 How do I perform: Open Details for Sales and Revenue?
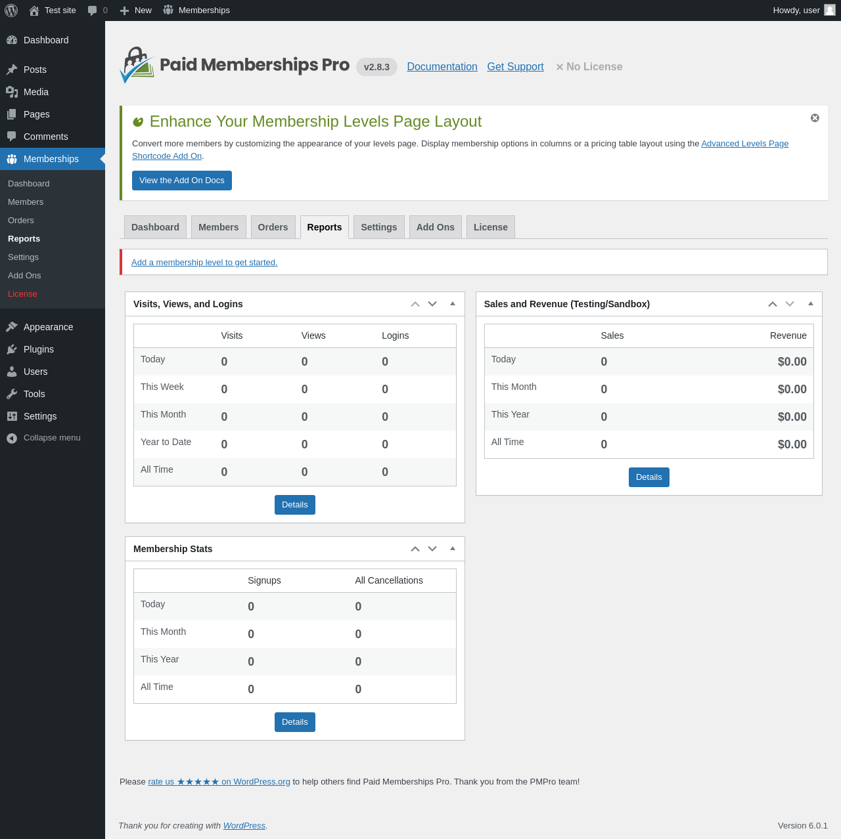[649, 477]
